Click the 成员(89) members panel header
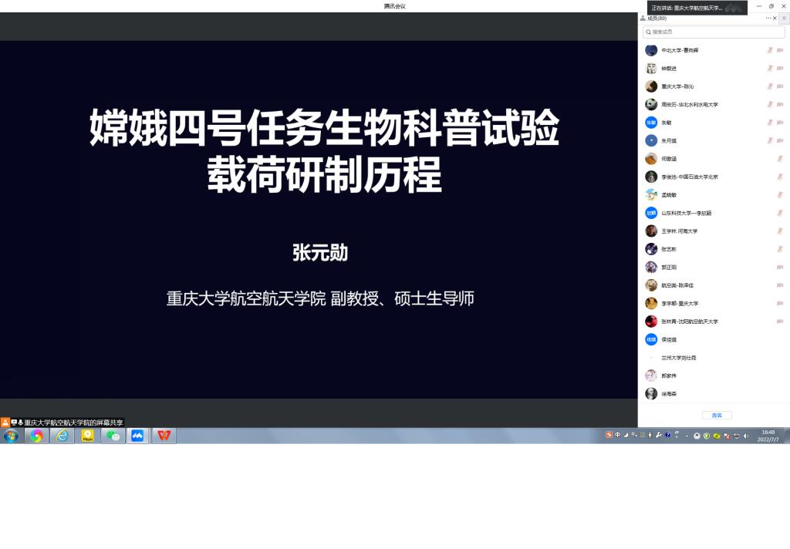The width and height of the screenshot is (790, 549). point(656,18)
